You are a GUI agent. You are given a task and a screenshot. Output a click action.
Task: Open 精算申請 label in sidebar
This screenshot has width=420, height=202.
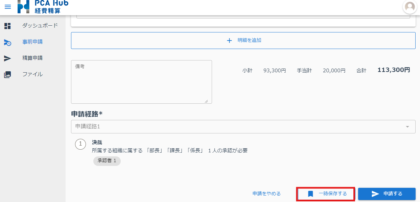[x=32, y=58]
